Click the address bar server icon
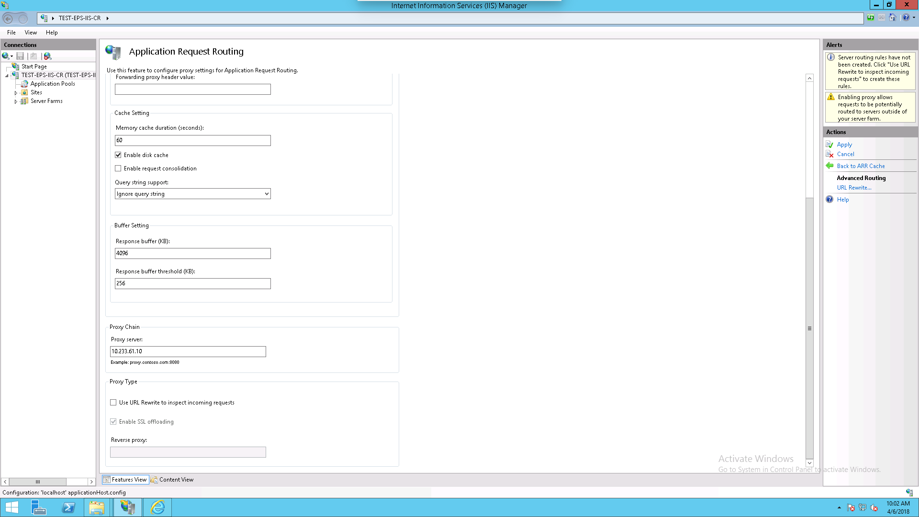The height and width of the screenshot is (517, 919). tap(44, 18)
